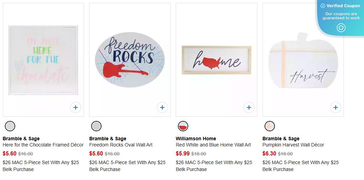Click plus icon on Home Wall Art
Viewport: 364px width, 180px height.
tap(249, 107)
